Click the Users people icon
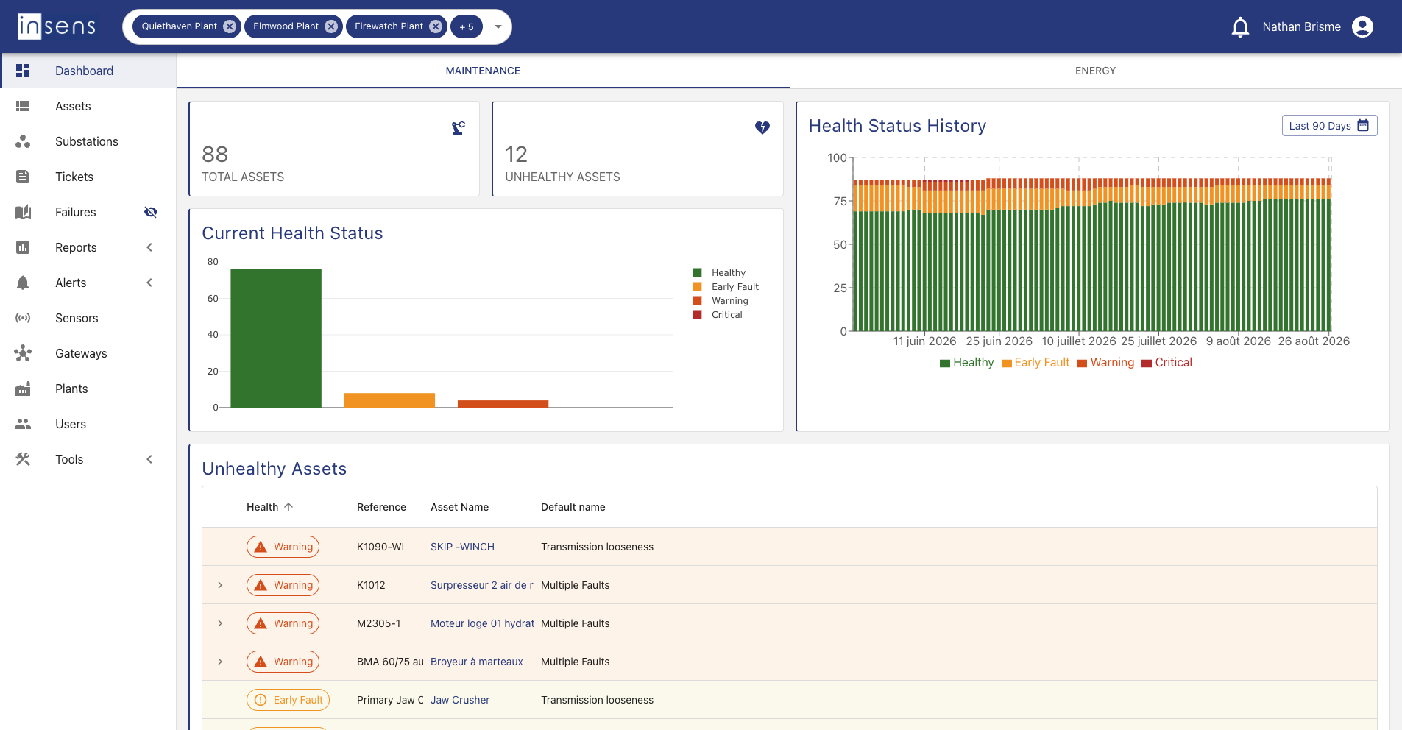The height and width of the screenshot is (730, 1402). [x=23, y=424]
